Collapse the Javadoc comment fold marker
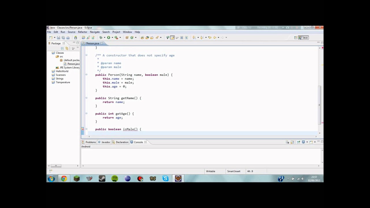Viewport: 370px width, 208px height. pos(86,55)
